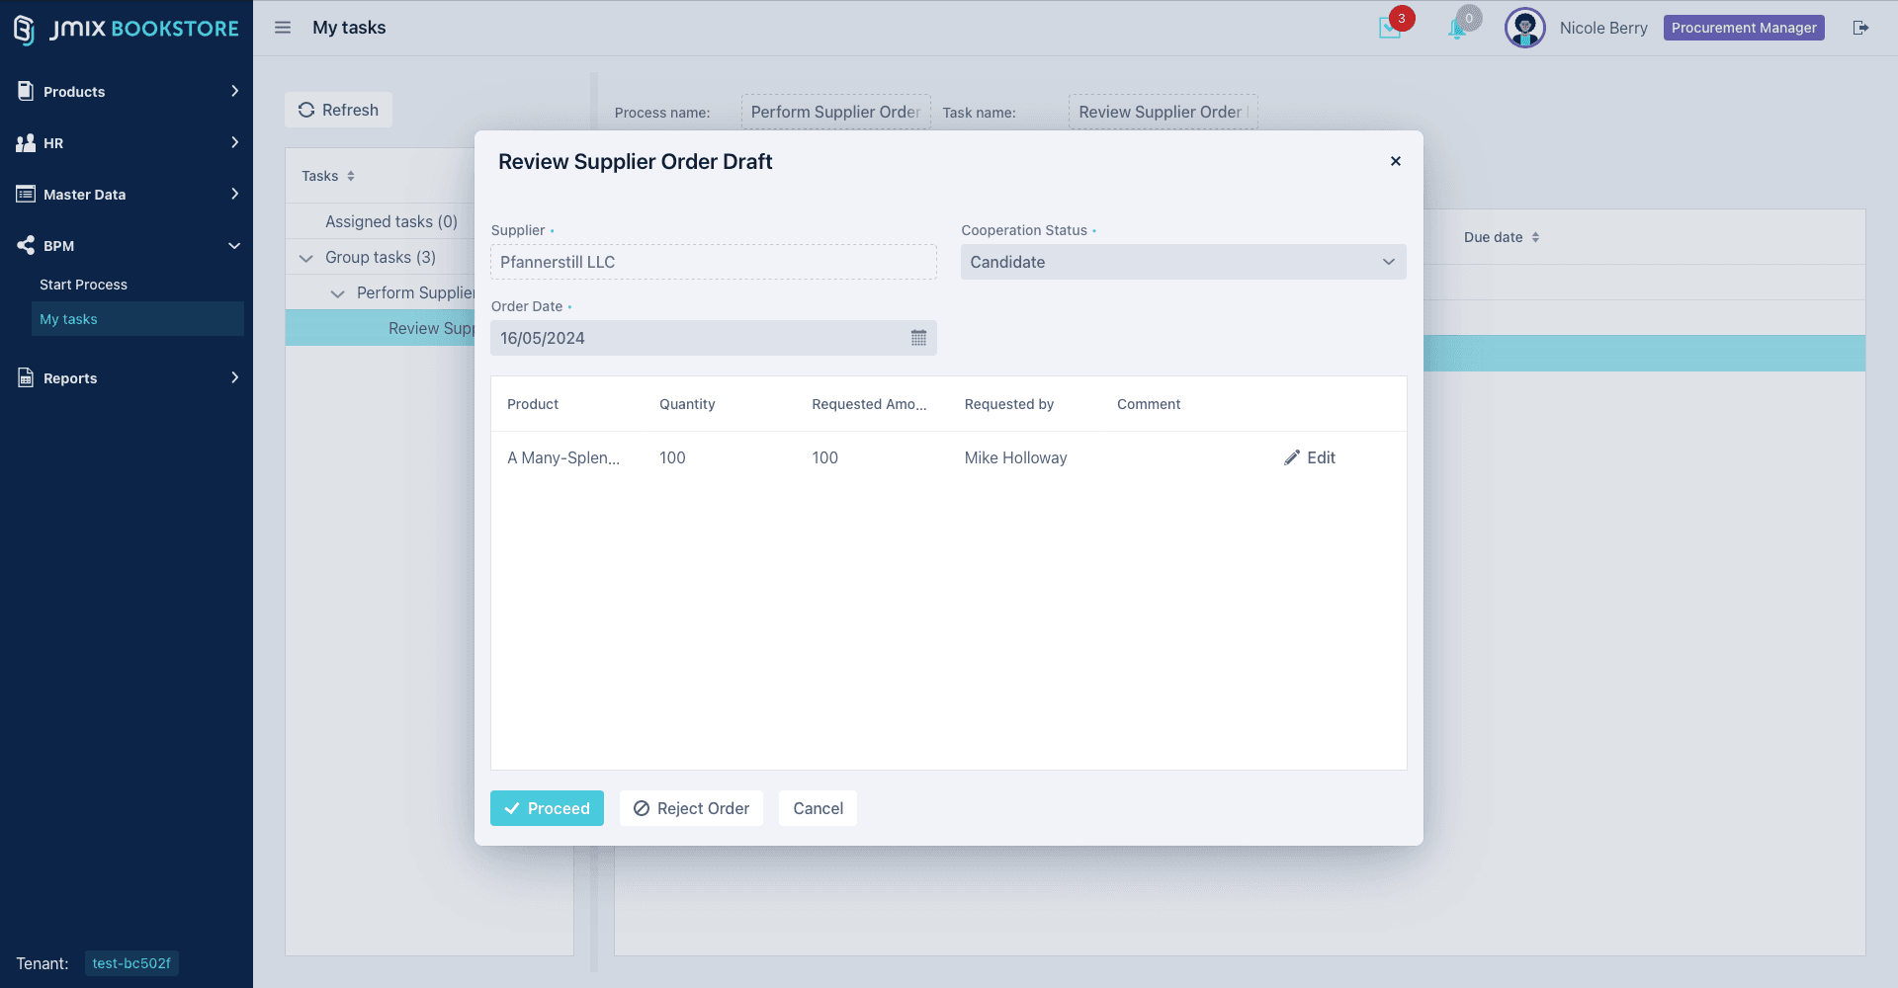Open Start Process menu item
The height and width of the screenshot is (988, 1898).
[x=83, y=285]
